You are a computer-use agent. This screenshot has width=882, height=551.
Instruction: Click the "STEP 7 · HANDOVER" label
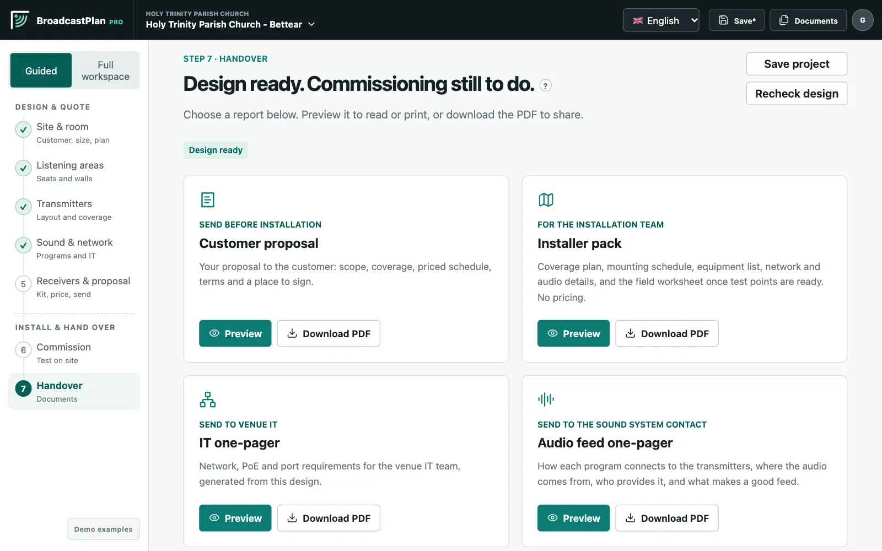pos(225,59)
